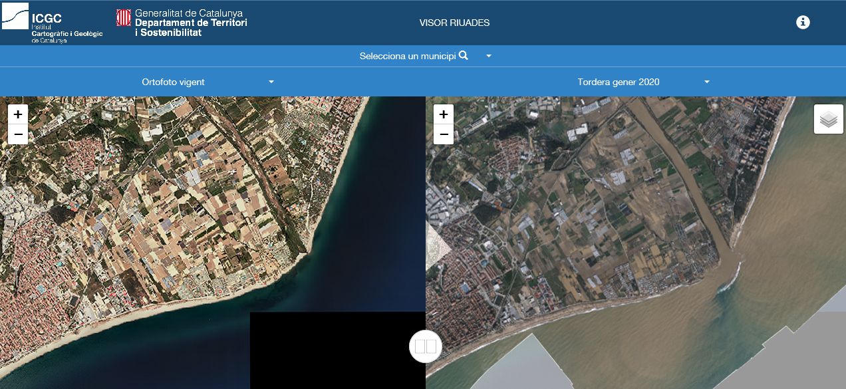Click the map comparison swipe handle

(x=426, y=346)
